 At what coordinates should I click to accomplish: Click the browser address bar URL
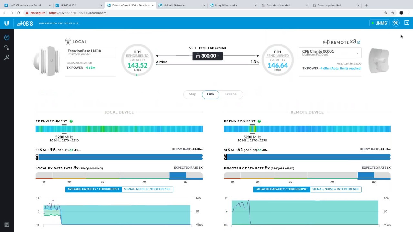tap(78, 13)
